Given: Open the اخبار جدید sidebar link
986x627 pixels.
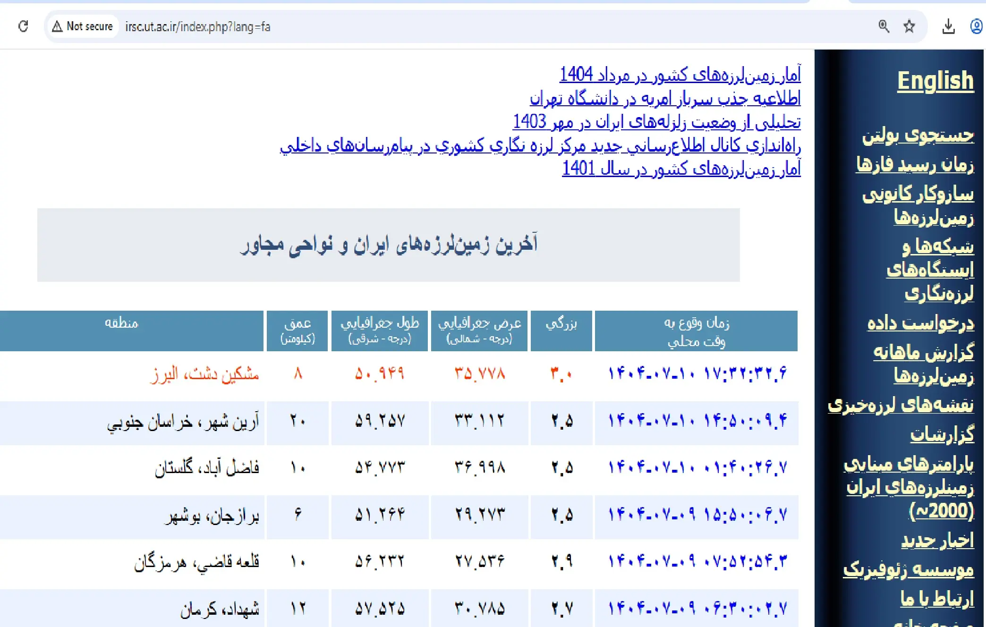Looking at the screenshot, I should point(937,540).
